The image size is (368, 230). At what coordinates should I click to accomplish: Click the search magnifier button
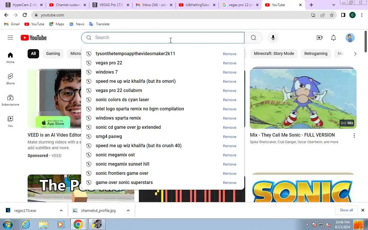click(x=253, y=38)
